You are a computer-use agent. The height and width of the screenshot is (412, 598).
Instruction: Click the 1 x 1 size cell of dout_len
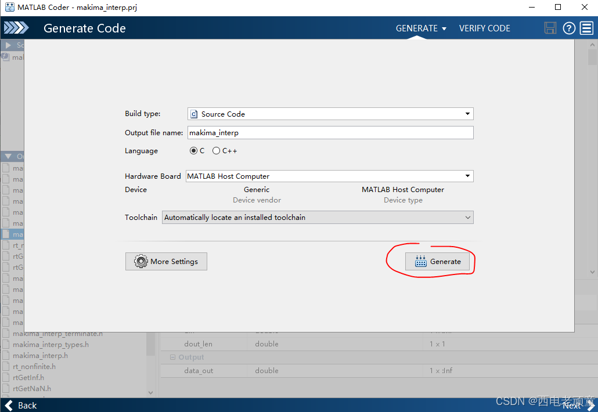437,344
